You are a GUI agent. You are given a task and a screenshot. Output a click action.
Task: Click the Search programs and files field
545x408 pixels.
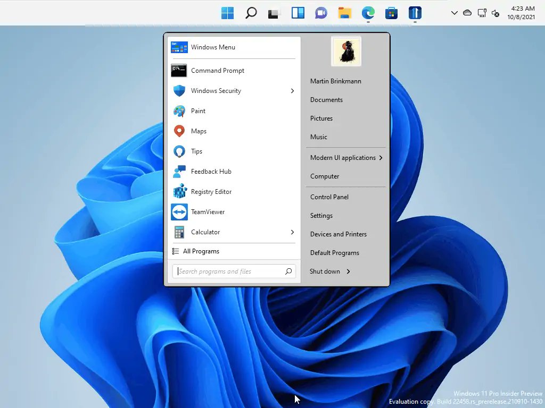point(234,271)
